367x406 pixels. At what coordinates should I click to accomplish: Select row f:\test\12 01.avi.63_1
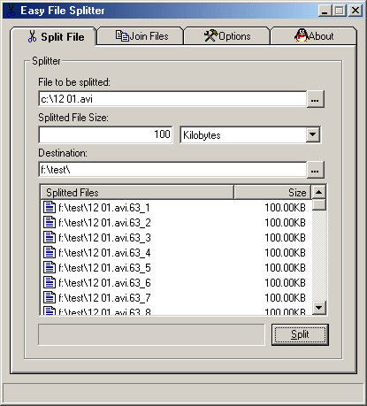[x=176, y=207]
